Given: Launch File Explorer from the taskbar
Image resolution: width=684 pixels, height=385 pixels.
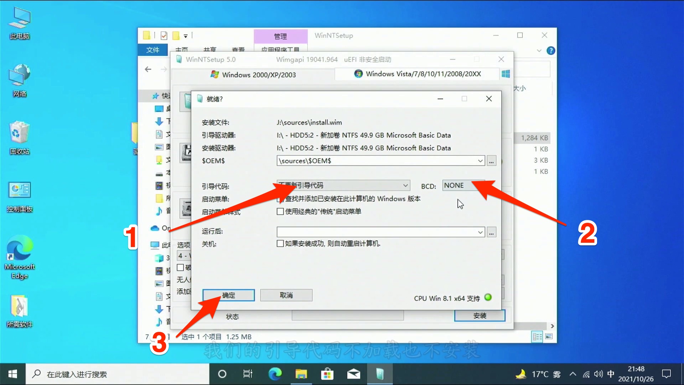Looking at the screenshot, I should [301, 374].
